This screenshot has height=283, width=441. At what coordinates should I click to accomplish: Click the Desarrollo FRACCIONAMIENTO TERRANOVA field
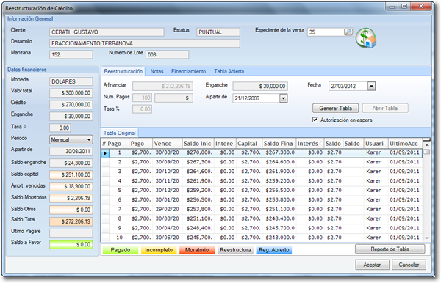(x=145, y=43)
